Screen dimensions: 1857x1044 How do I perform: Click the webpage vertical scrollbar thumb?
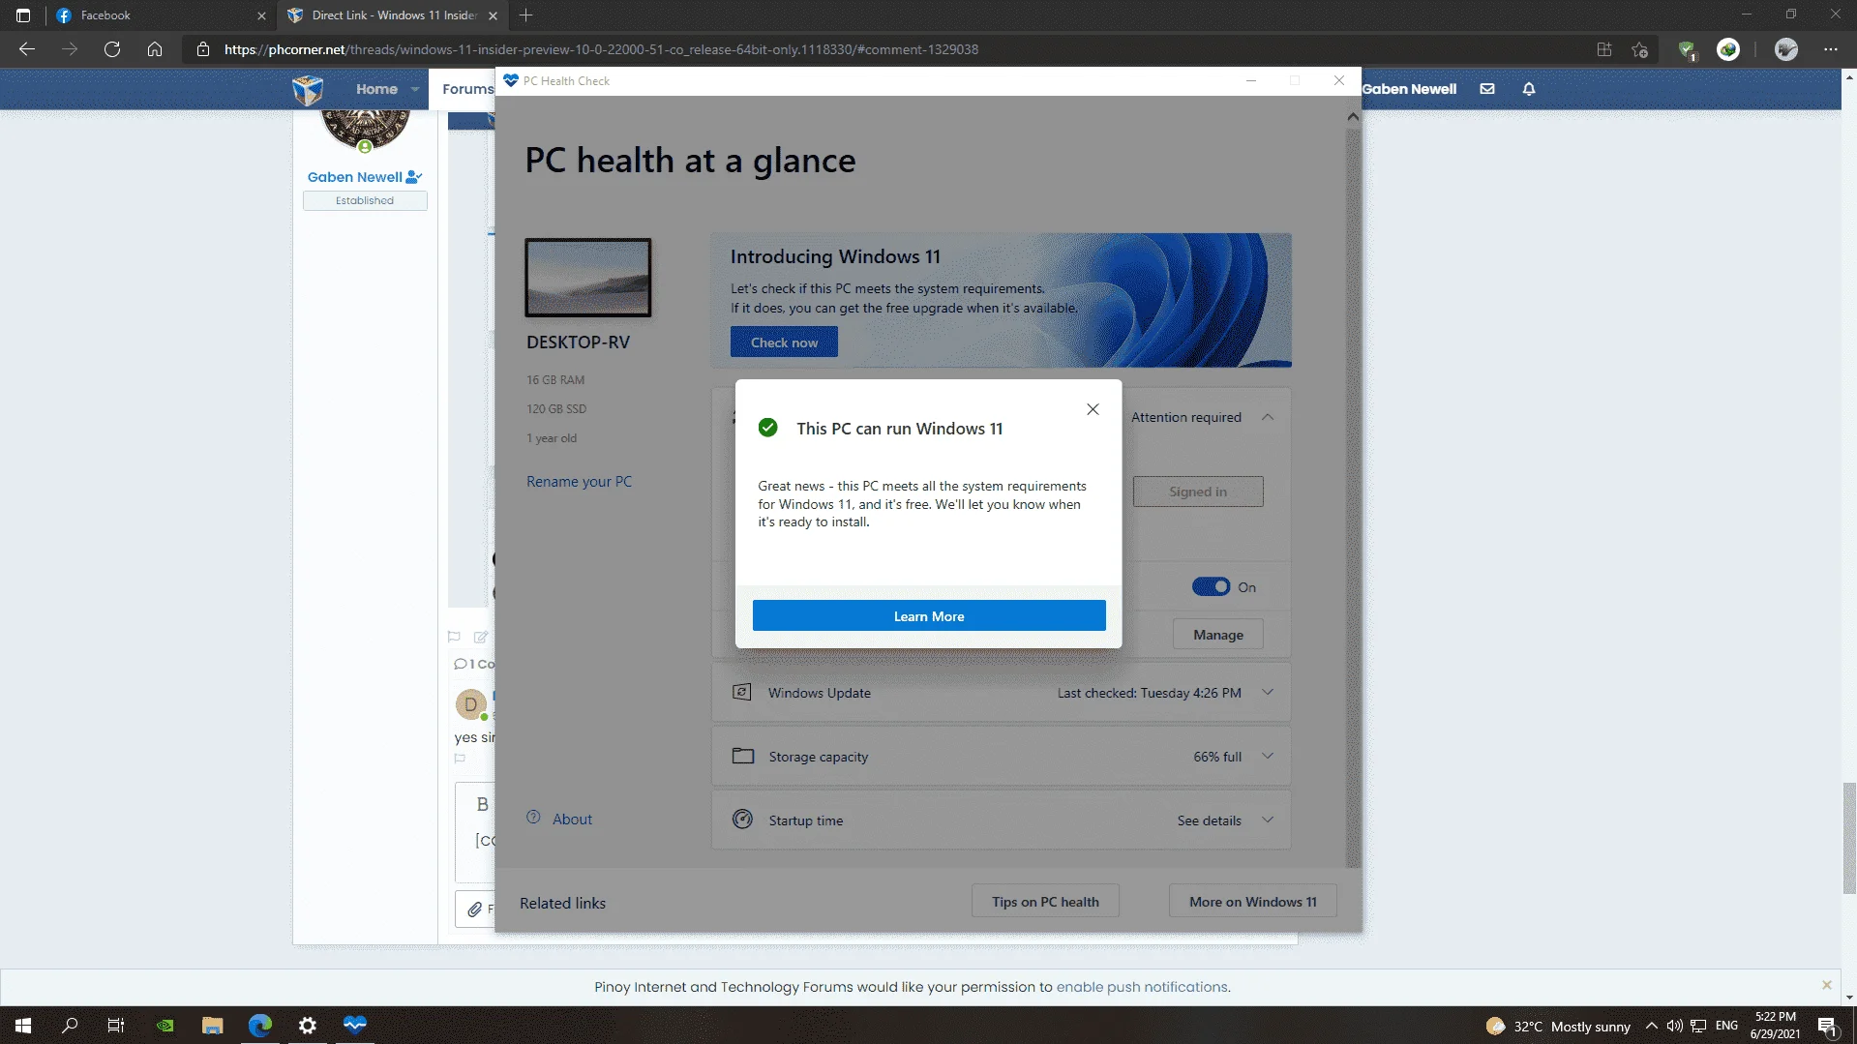pos(1849,838)
